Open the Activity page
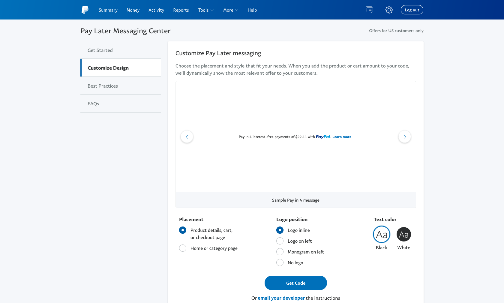 (x=156, y=10)
